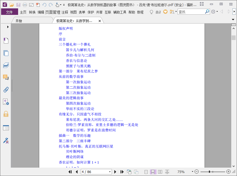The height and width of the screenshot is (176, 237).
Task: Open the 注释 ribbon tab
Action: (65, 12)
